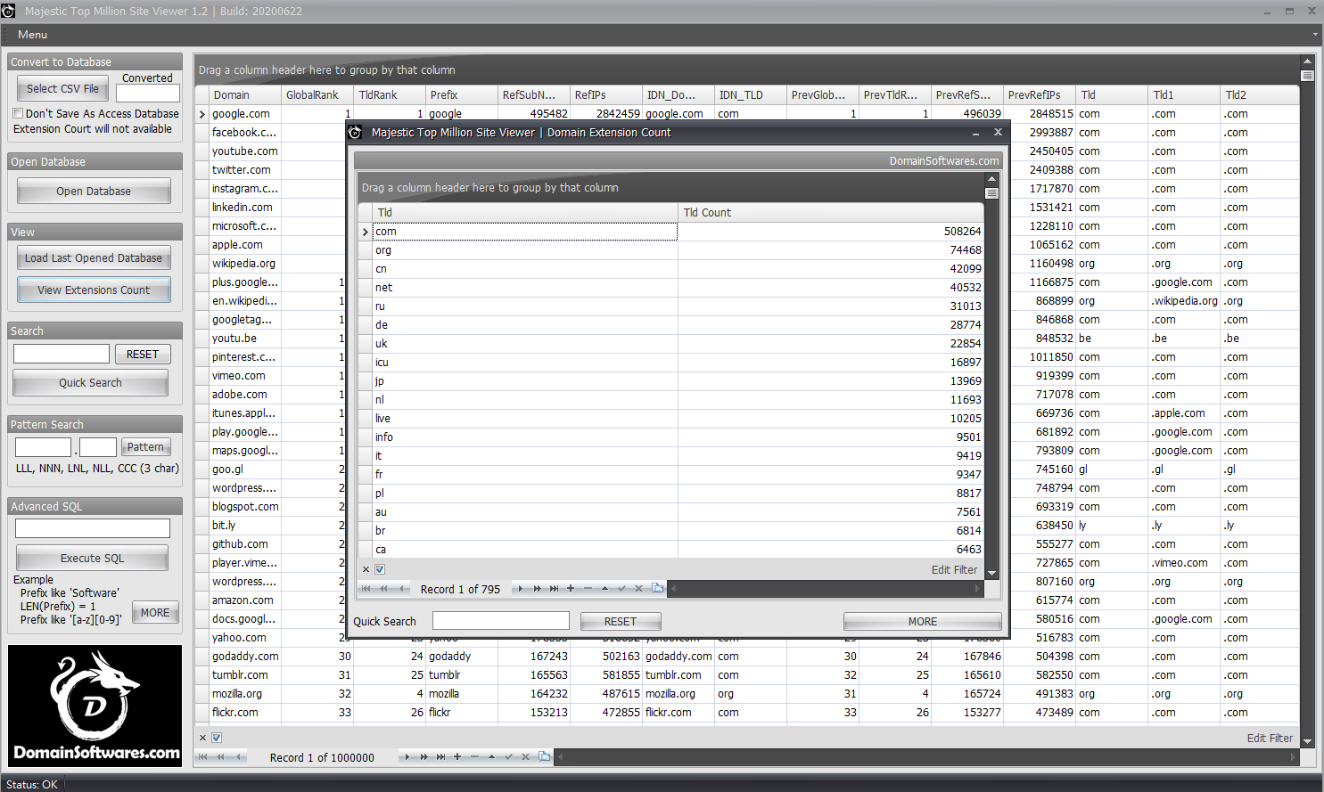Click Quick Search field in Extension Count window
The height and width of the screenshot is (792, 1324).
pos(500,620)
